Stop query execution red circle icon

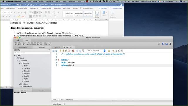coord(69,51)
